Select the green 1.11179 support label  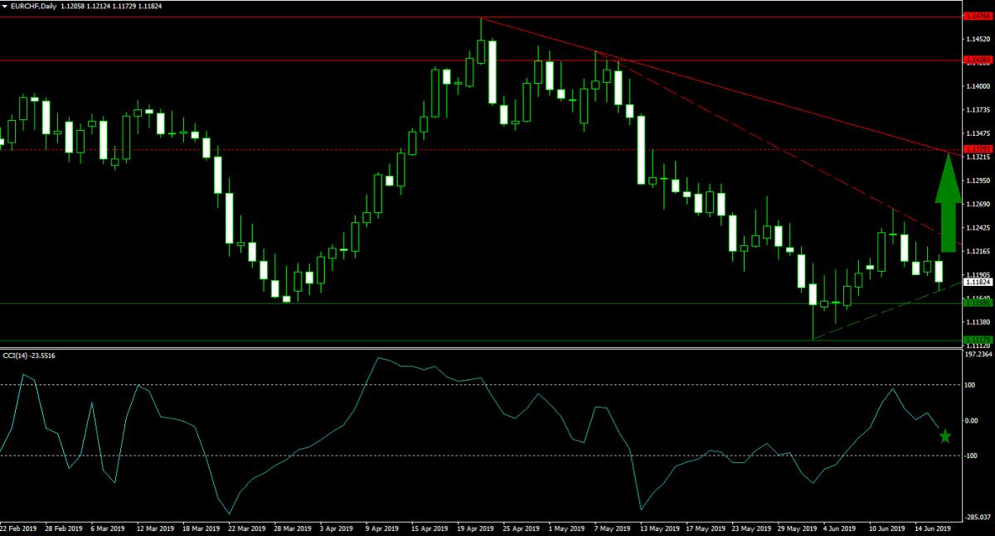point(974,340)
